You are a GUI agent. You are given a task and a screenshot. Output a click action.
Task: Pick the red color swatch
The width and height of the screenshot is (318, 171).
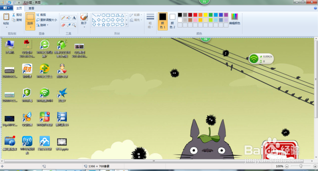point(195,15)
